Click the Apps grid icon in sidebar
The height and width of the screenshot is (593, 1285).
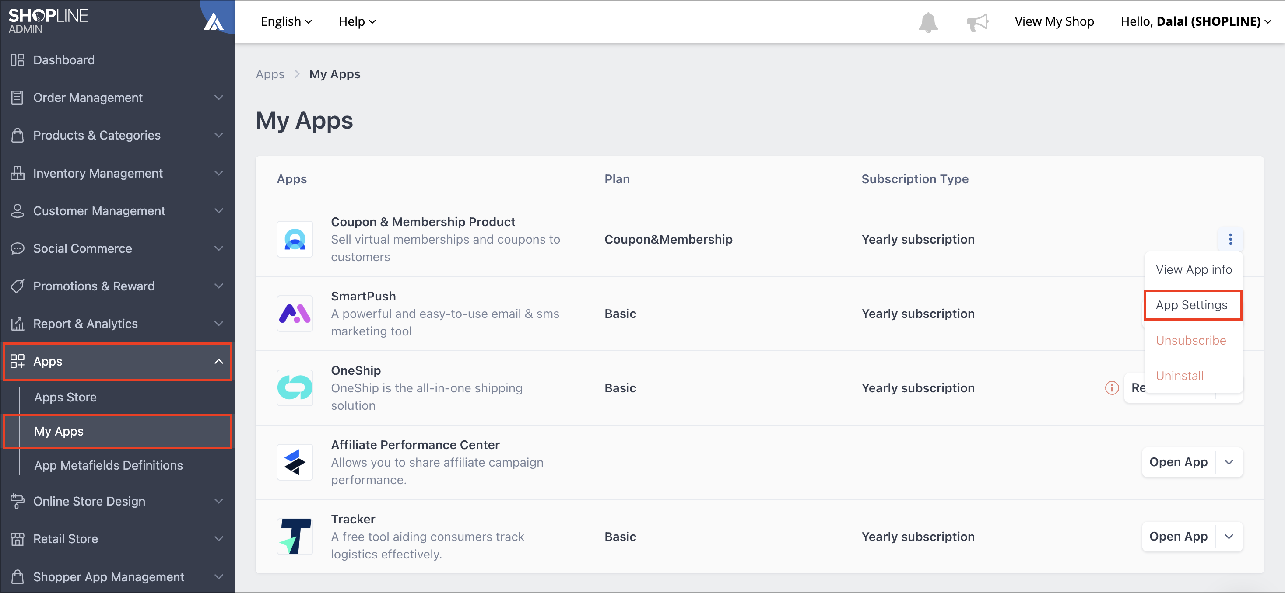coord(18,361)
